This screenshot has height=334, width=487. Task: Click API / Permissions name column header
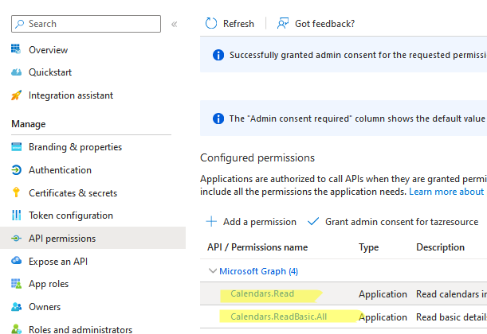[257, 247]
